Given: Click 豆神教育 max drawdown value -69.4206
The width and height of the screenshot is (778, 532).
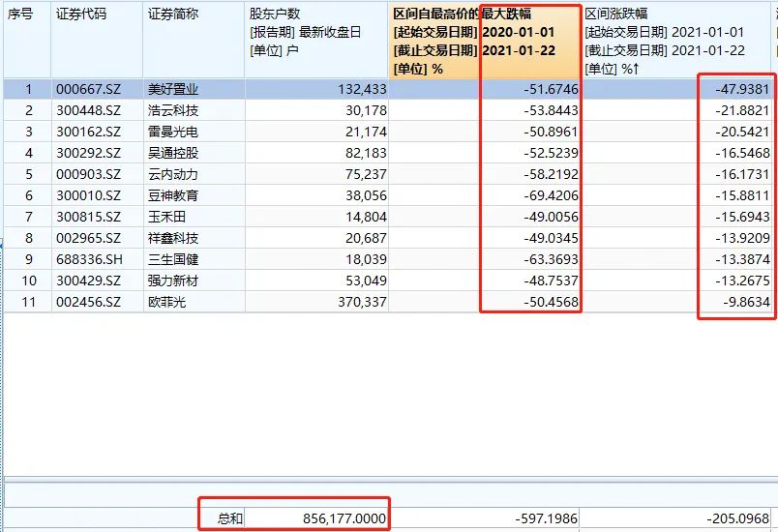Looking at the screenshot, I should click(x=544, y=196).
